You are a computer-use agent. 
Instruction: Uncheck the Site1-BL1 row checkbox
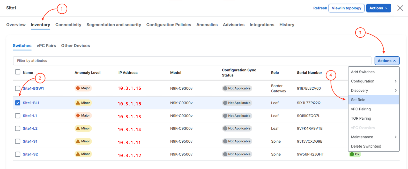[x=18, y=103]
